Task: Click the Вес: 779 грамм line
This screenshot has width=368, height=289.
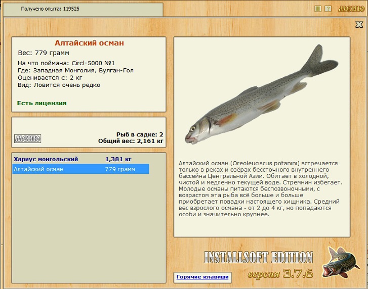Action: [x=44, y=53]
